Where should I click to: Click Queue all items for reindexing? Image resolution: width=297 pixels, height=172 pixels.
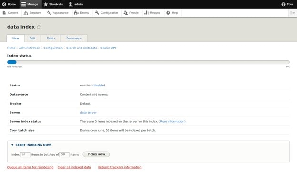click(x=30, y=167)
